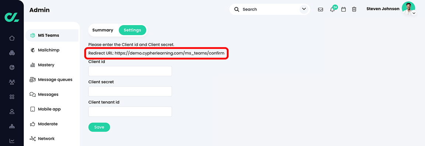Open the calendar icon in header
This screenshot has width=425, height=146.
click(x=343, y=10)
